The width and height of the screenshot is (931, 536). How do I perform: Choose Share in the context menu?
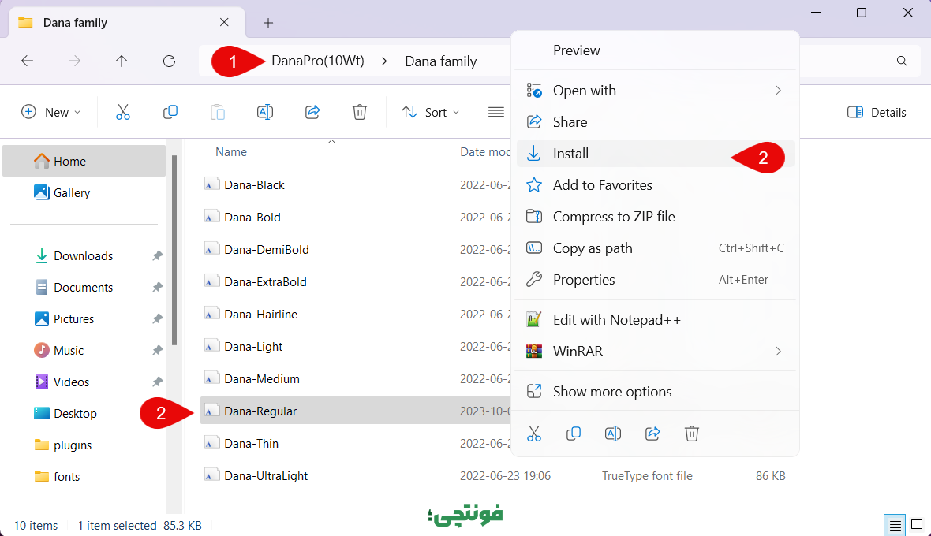(x=655, y=121)
